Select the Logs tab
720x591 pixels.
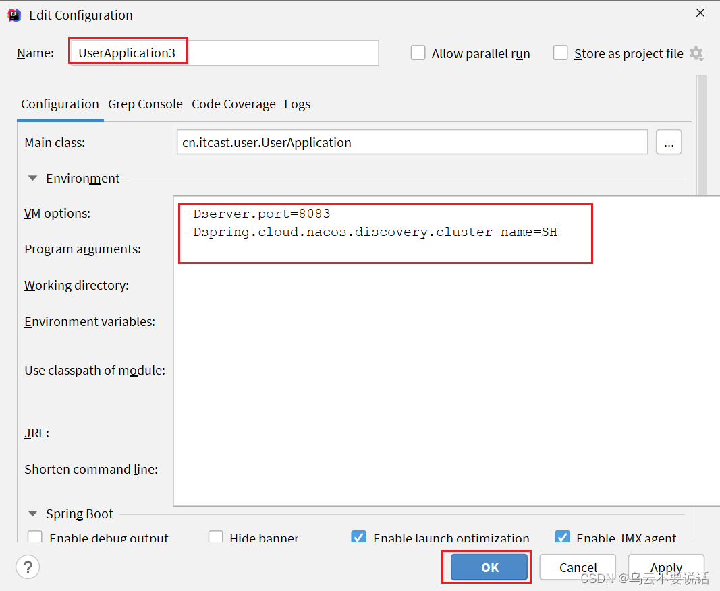(x=297, y=104)
